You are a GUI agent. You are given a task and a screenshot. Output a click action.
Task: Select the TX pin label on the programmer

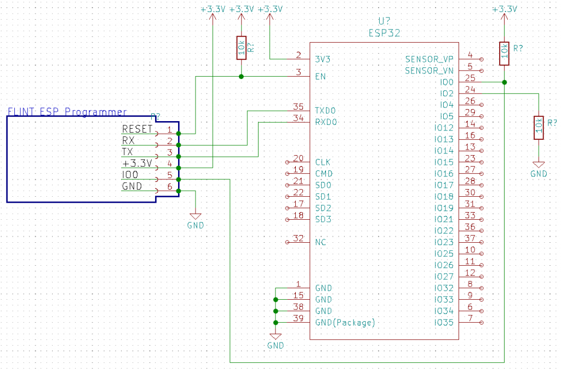click(127, 152)
